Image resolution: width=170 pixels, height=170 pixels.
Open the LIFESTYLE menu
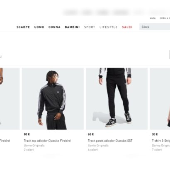point(109,27)
